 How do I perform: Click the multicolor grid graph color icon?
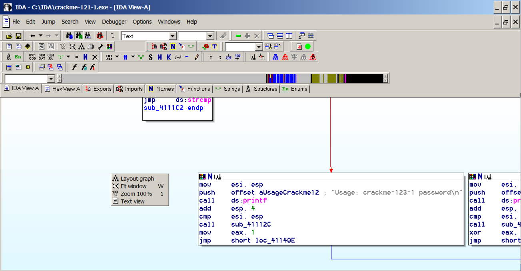click(x=109, y=46)
